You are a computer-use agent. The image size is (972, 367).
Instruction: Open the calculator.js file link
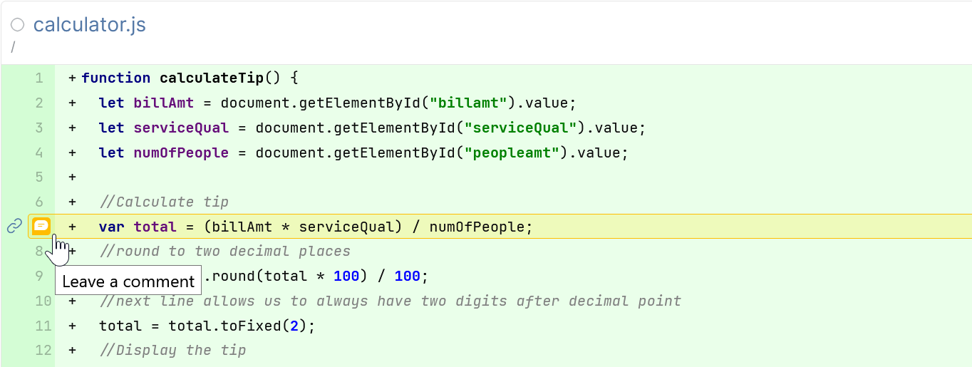(x=89, y=26)
